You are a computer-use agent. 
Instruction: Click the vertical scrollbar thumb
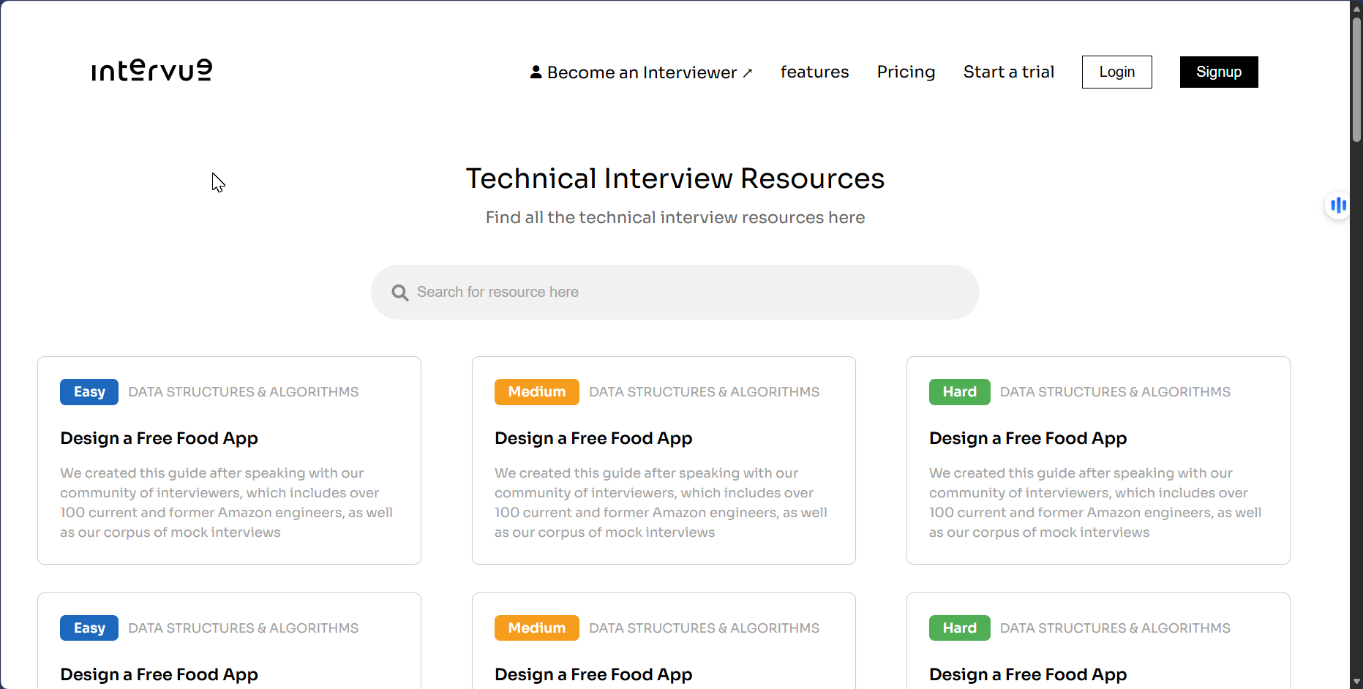[x=1356, y=79]
